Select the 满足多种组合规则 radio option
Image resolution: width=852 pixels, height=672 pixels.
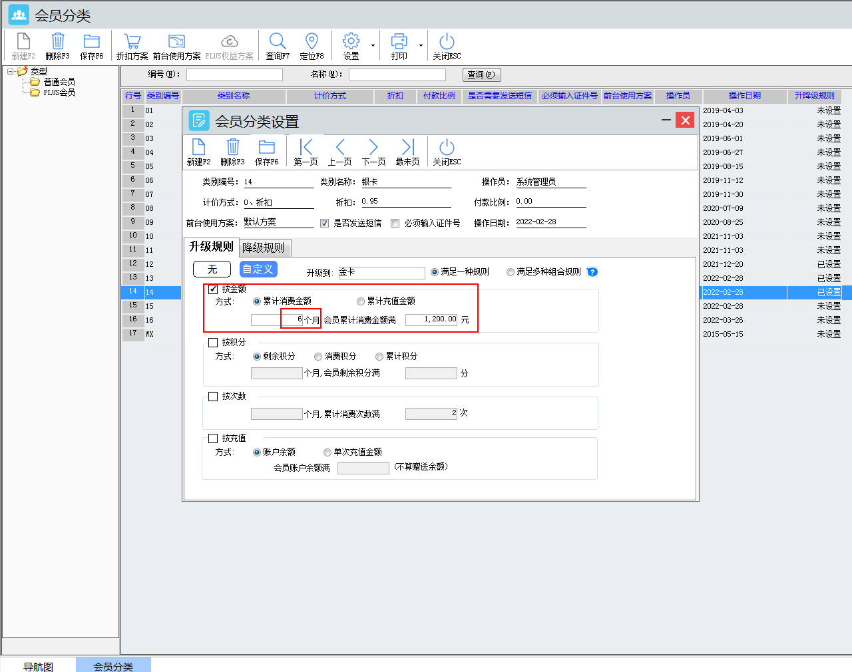click(511, 272)
